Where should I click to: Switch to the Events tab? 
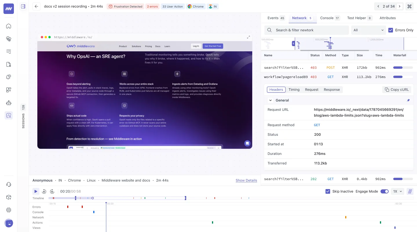[276, 18]
